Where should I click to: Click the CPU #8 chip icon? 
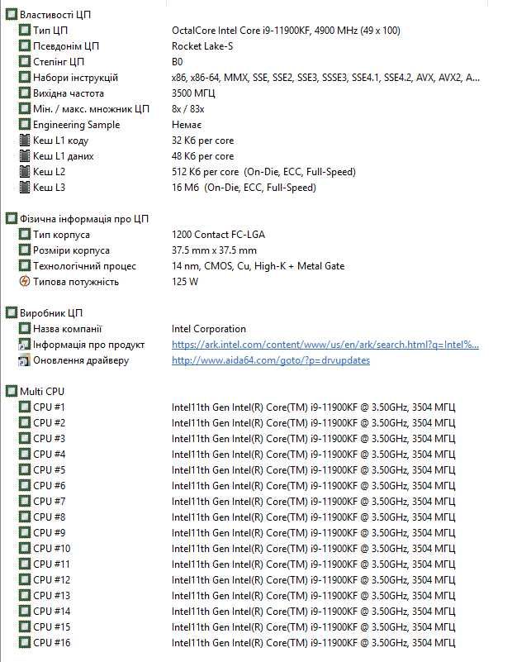click(25, 517)
